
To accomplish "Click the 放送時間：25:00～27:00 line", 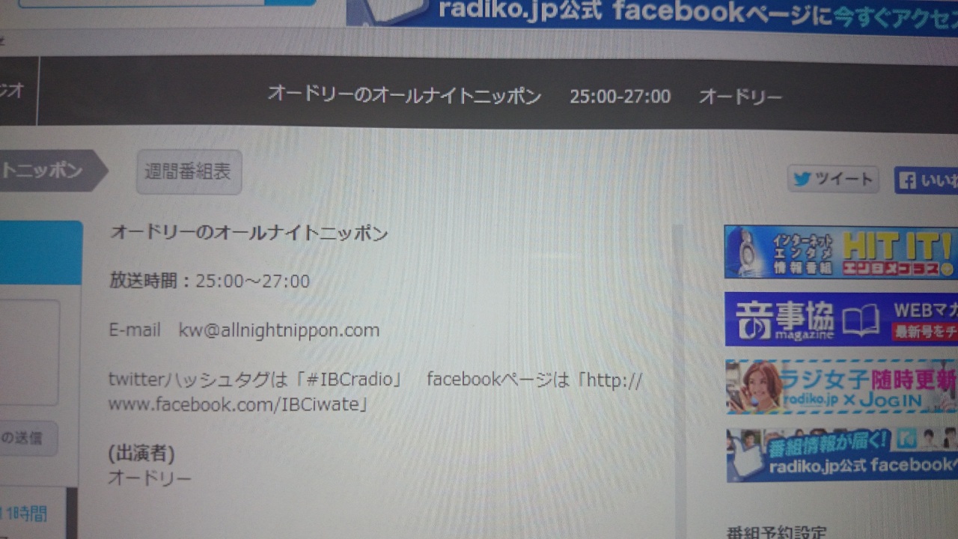I will pos(210,281).
